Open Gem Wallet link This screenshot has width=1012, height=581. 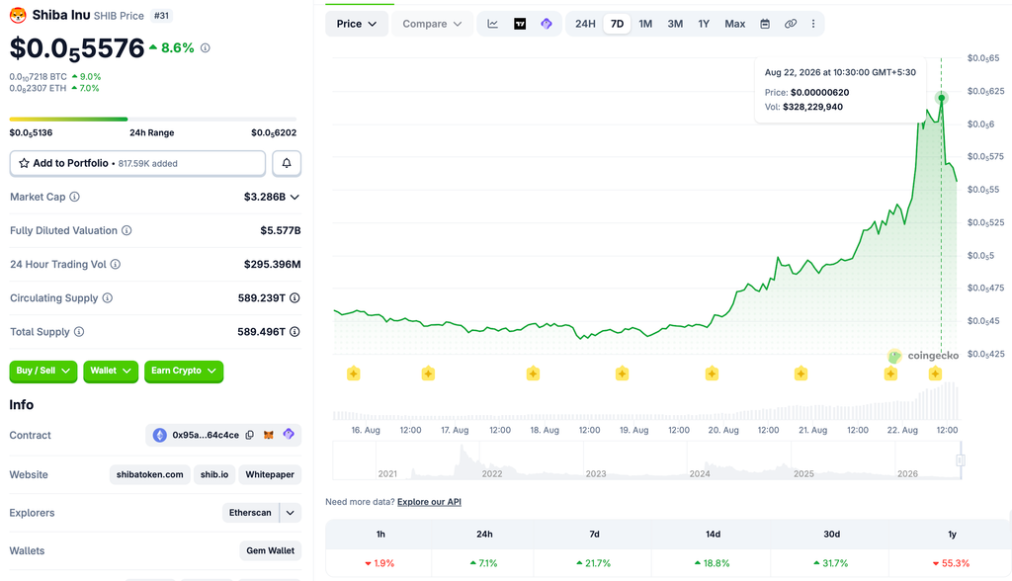[x=271, y=550]
